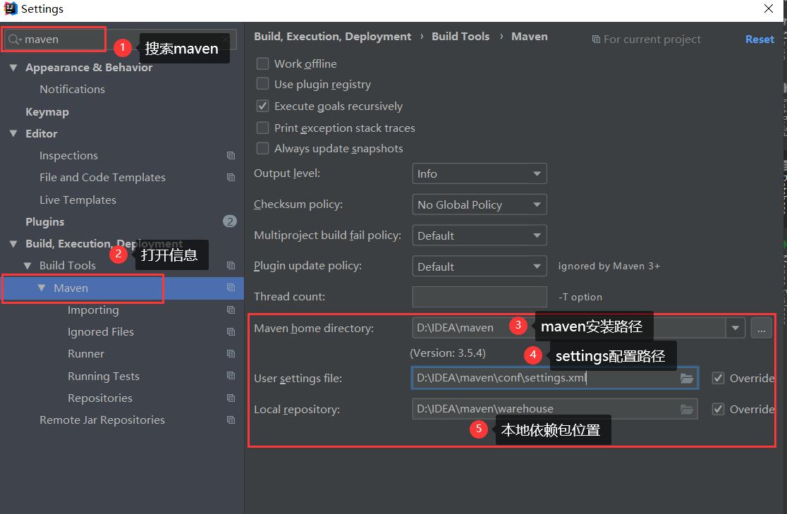Click the IntelliJ icon in the title bar

pyautogui.click(x=11, y=8)
